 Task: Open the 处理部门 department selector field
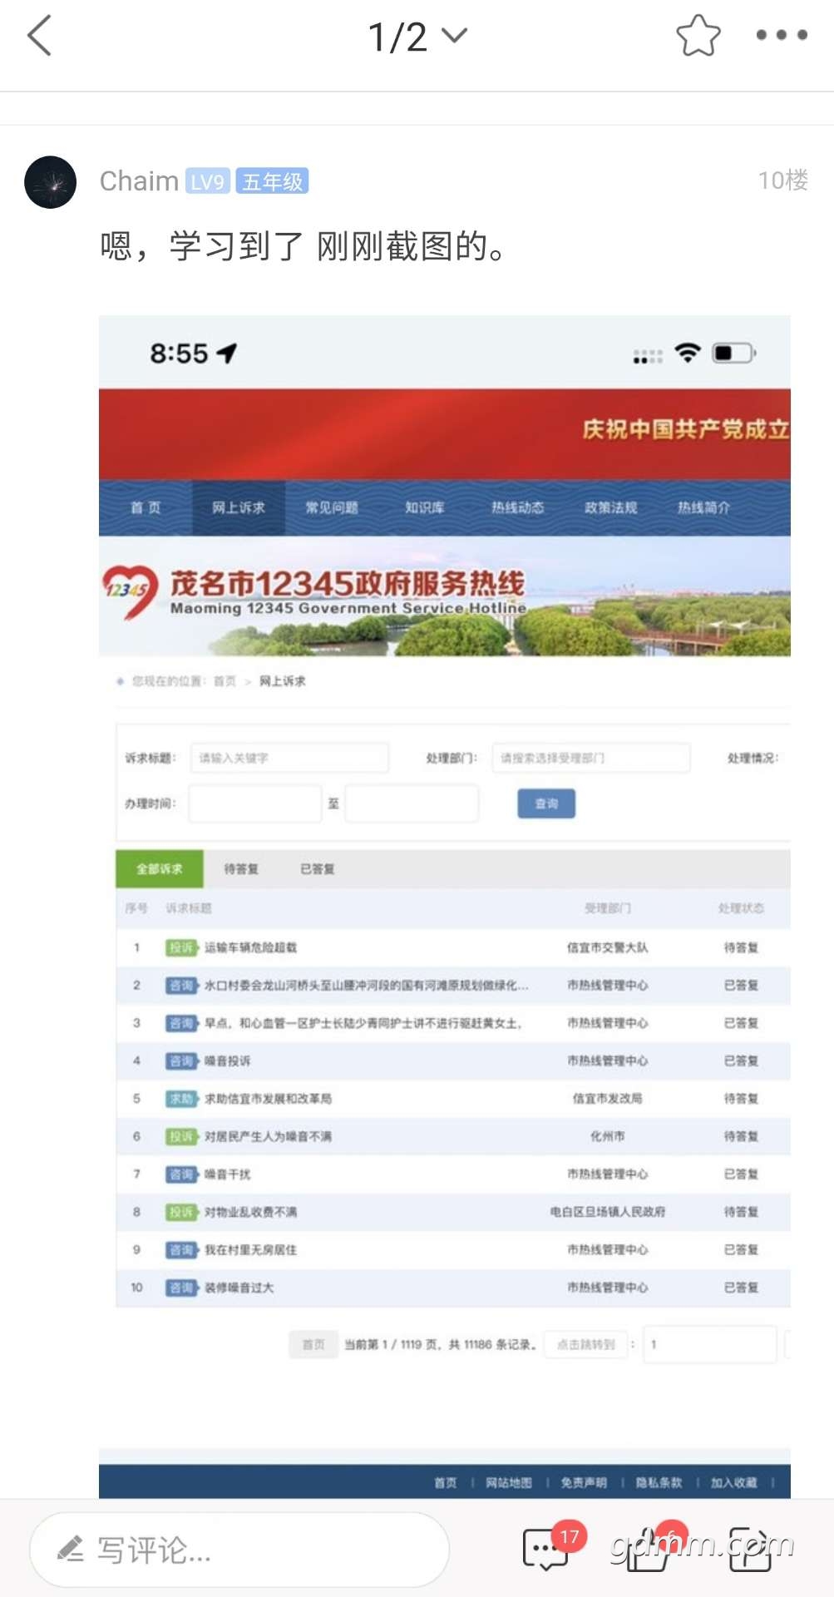[590, 758]
